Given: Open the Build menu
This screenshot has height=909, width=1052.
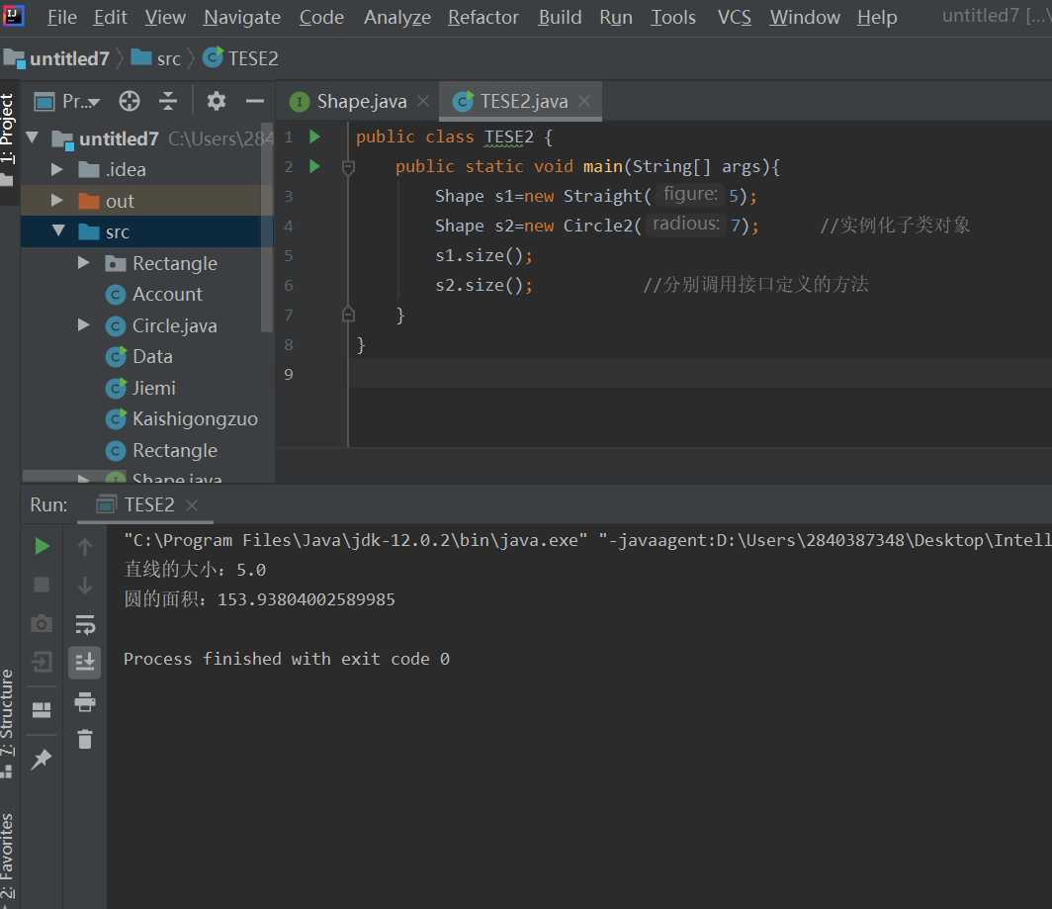Looking at the screenshot, I should tap(560, 17).
